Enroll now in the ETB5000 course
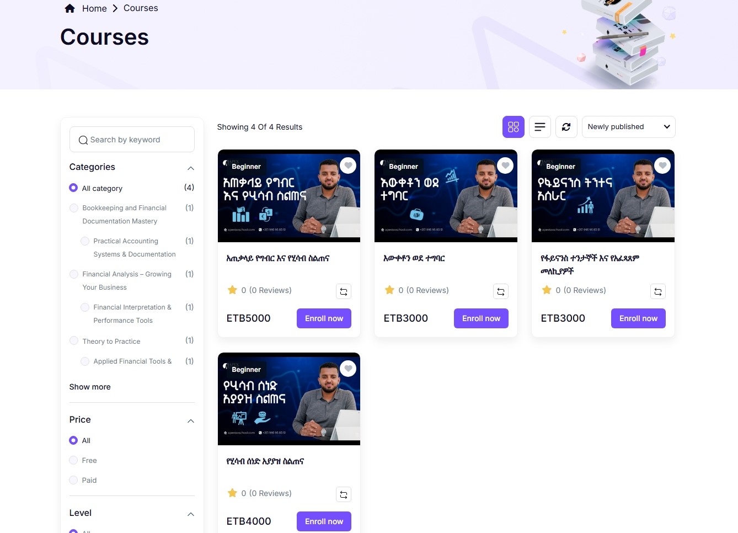Screen dimensions: 738x533 tap(324, 318)
